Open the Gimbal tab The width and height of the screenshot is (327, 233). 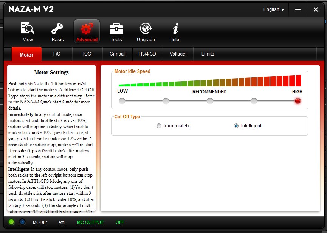[x=117, y=54]
